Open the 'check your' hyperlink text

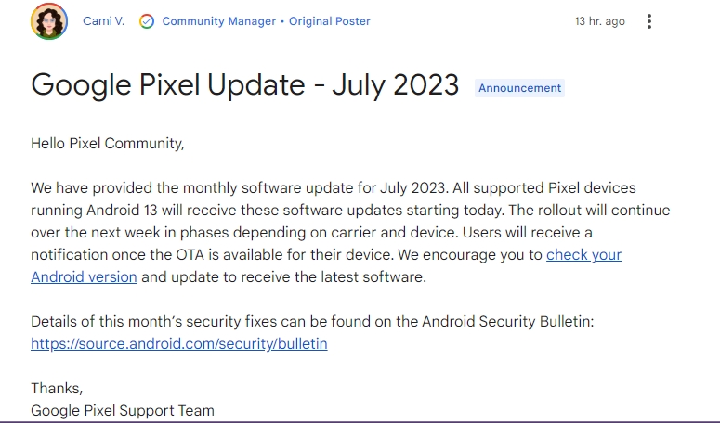coord(583,254)
